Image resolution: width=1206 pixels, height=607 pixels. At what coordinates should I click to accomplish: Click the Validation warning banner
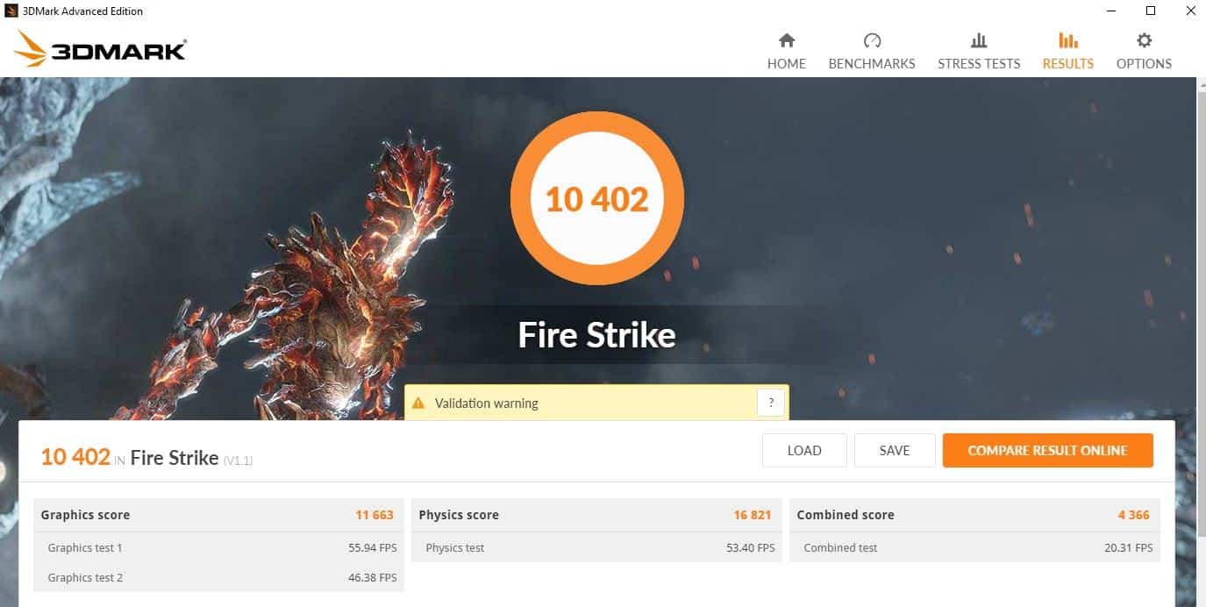coord(596,403)
